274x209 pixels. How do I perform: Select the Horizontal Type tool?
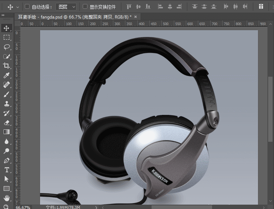click(7, 170)
